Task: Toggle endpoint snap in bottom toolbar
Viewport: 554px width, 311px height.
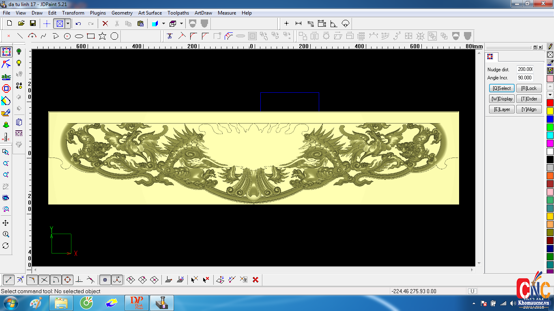Action: pyautogui.click(x=9, y=279)
